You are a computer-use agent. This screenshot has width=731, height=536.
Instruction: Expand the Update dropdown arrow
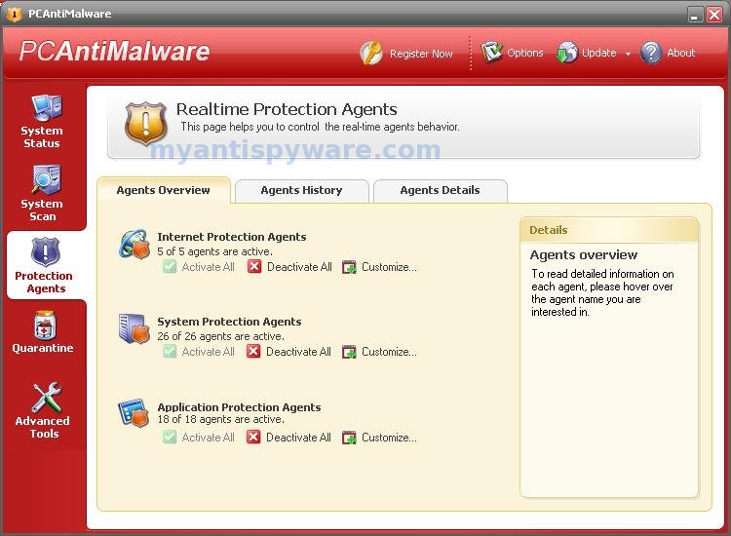tap(628, 54)
